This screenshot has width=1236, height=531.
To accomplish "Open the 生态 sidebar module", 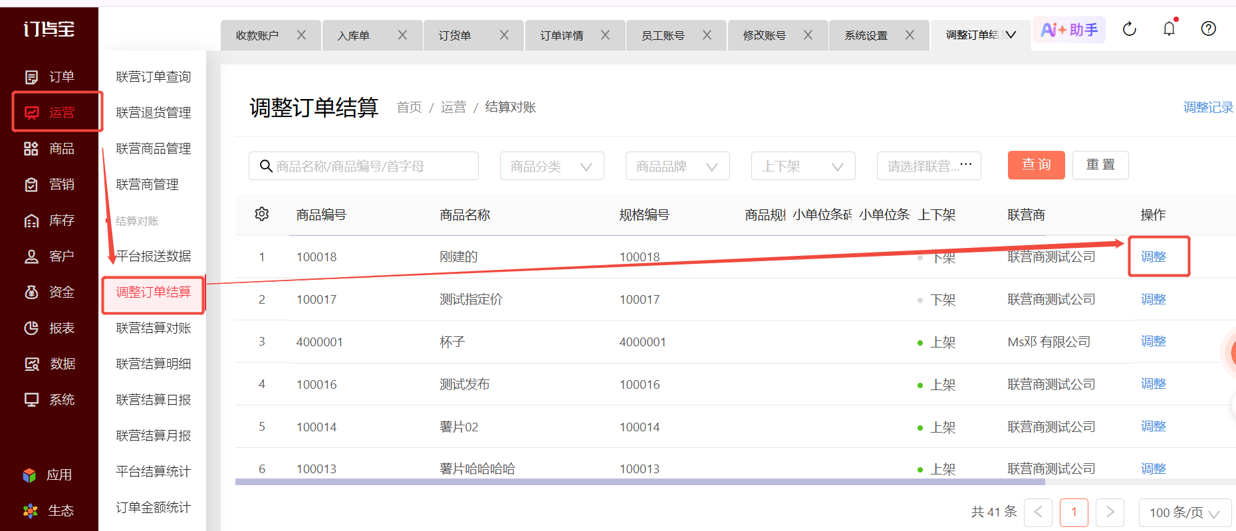I will tap(48, 511).
